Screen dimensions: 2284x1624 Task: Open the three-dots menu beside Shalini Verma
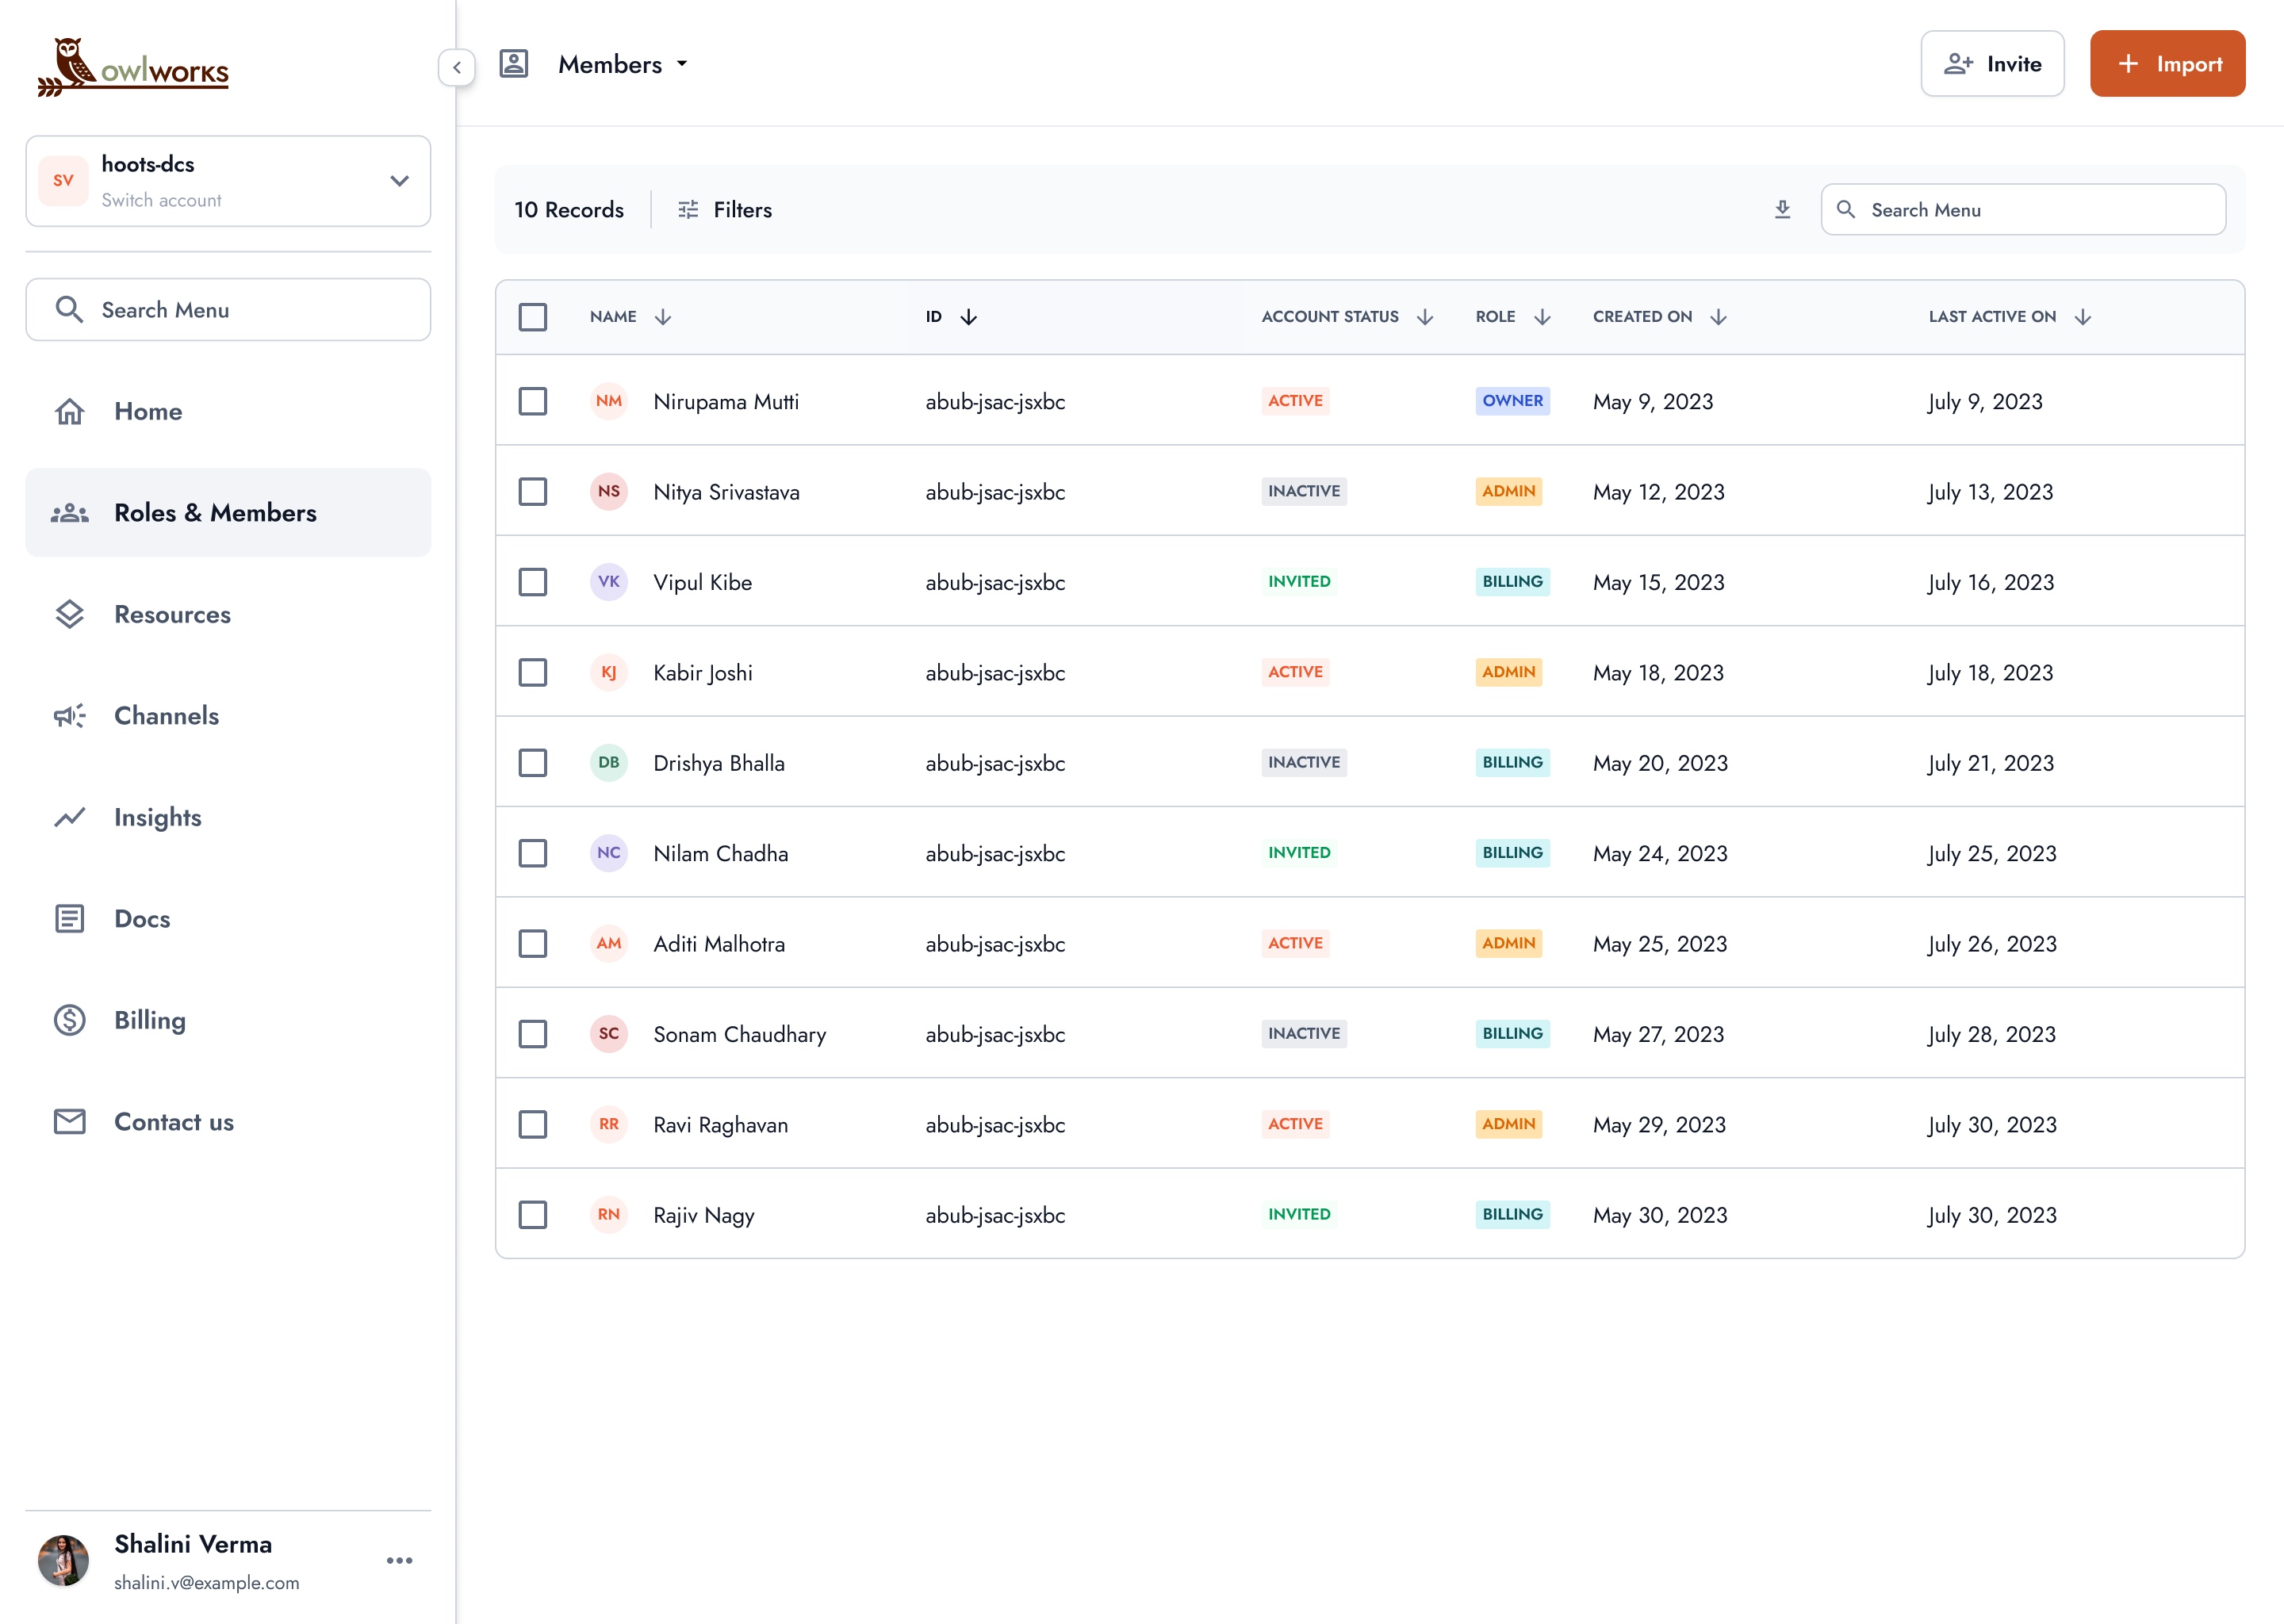point(399,1560)
